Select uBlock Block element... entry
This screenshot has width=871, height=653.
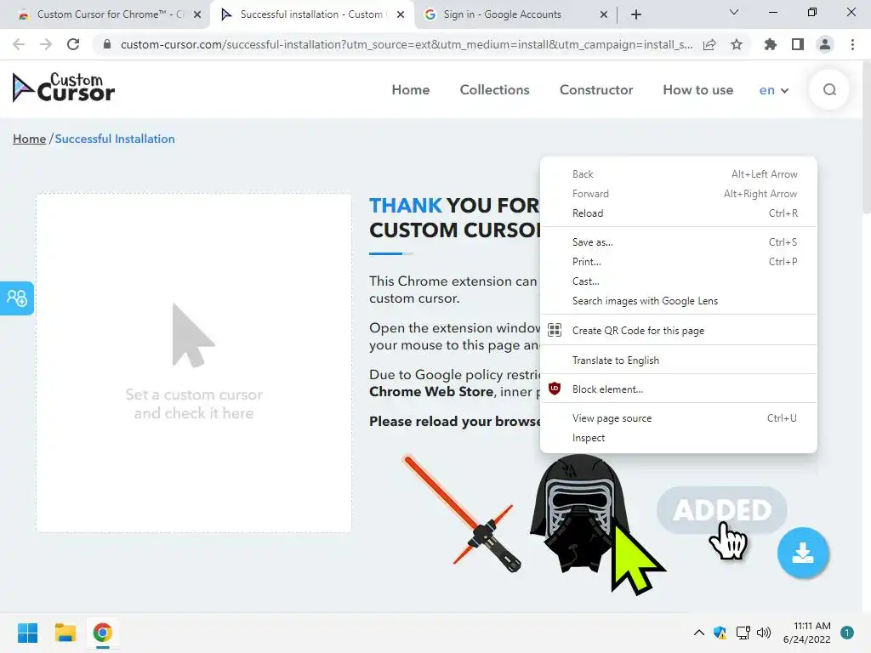[x=678, y=389]
